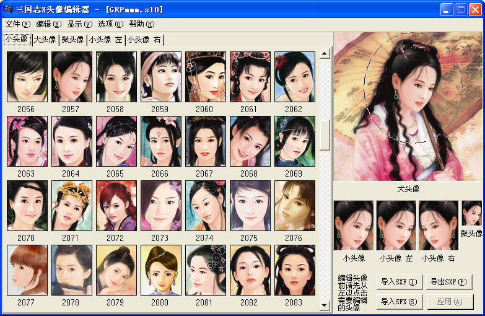Open the 显示(V) menu
485x316 pixels.
(x=80, y=24)
